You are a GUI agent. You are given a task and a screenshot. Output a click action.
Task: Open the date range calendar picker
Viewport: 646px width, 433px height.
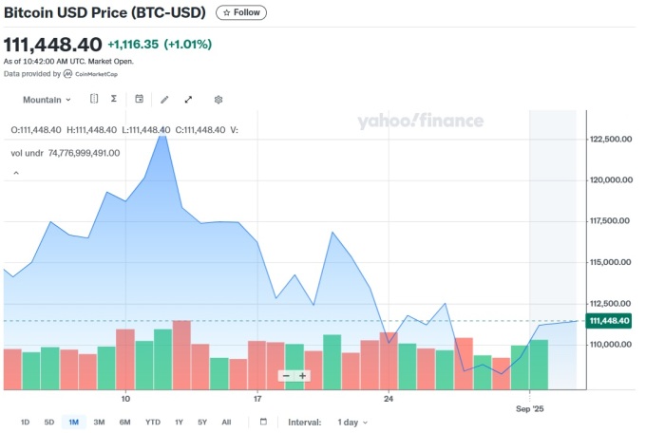(263, 422)
